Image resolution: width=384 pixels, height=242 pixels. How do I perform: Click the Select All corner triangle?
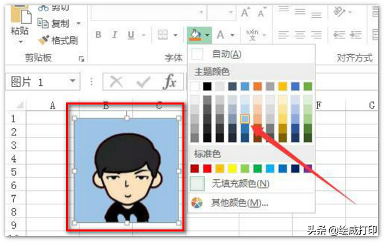(20, 105)
